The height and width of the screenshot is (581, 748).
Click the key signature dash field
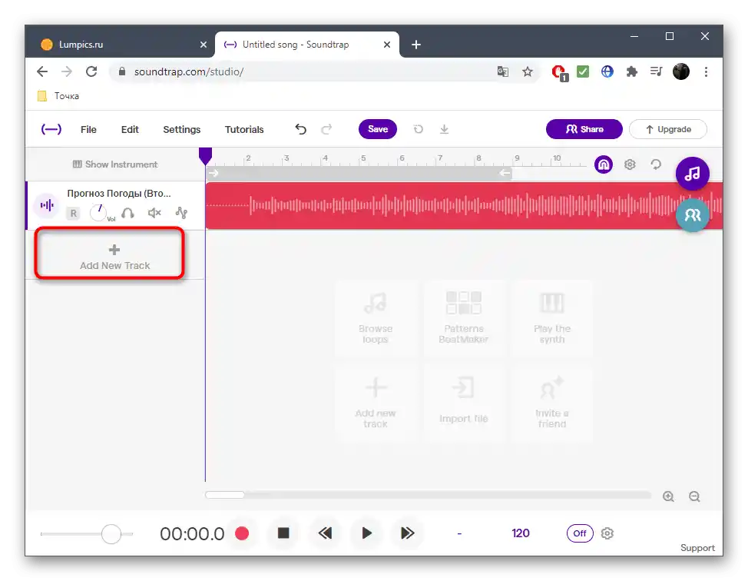pyautogui.click(x=459, y=534)
